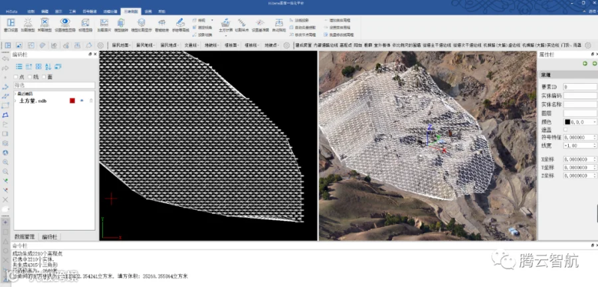Screen dimensions: 598x287
Task: Switch to the 编码栏 bottom tab
Action: (x=50, y=237)
